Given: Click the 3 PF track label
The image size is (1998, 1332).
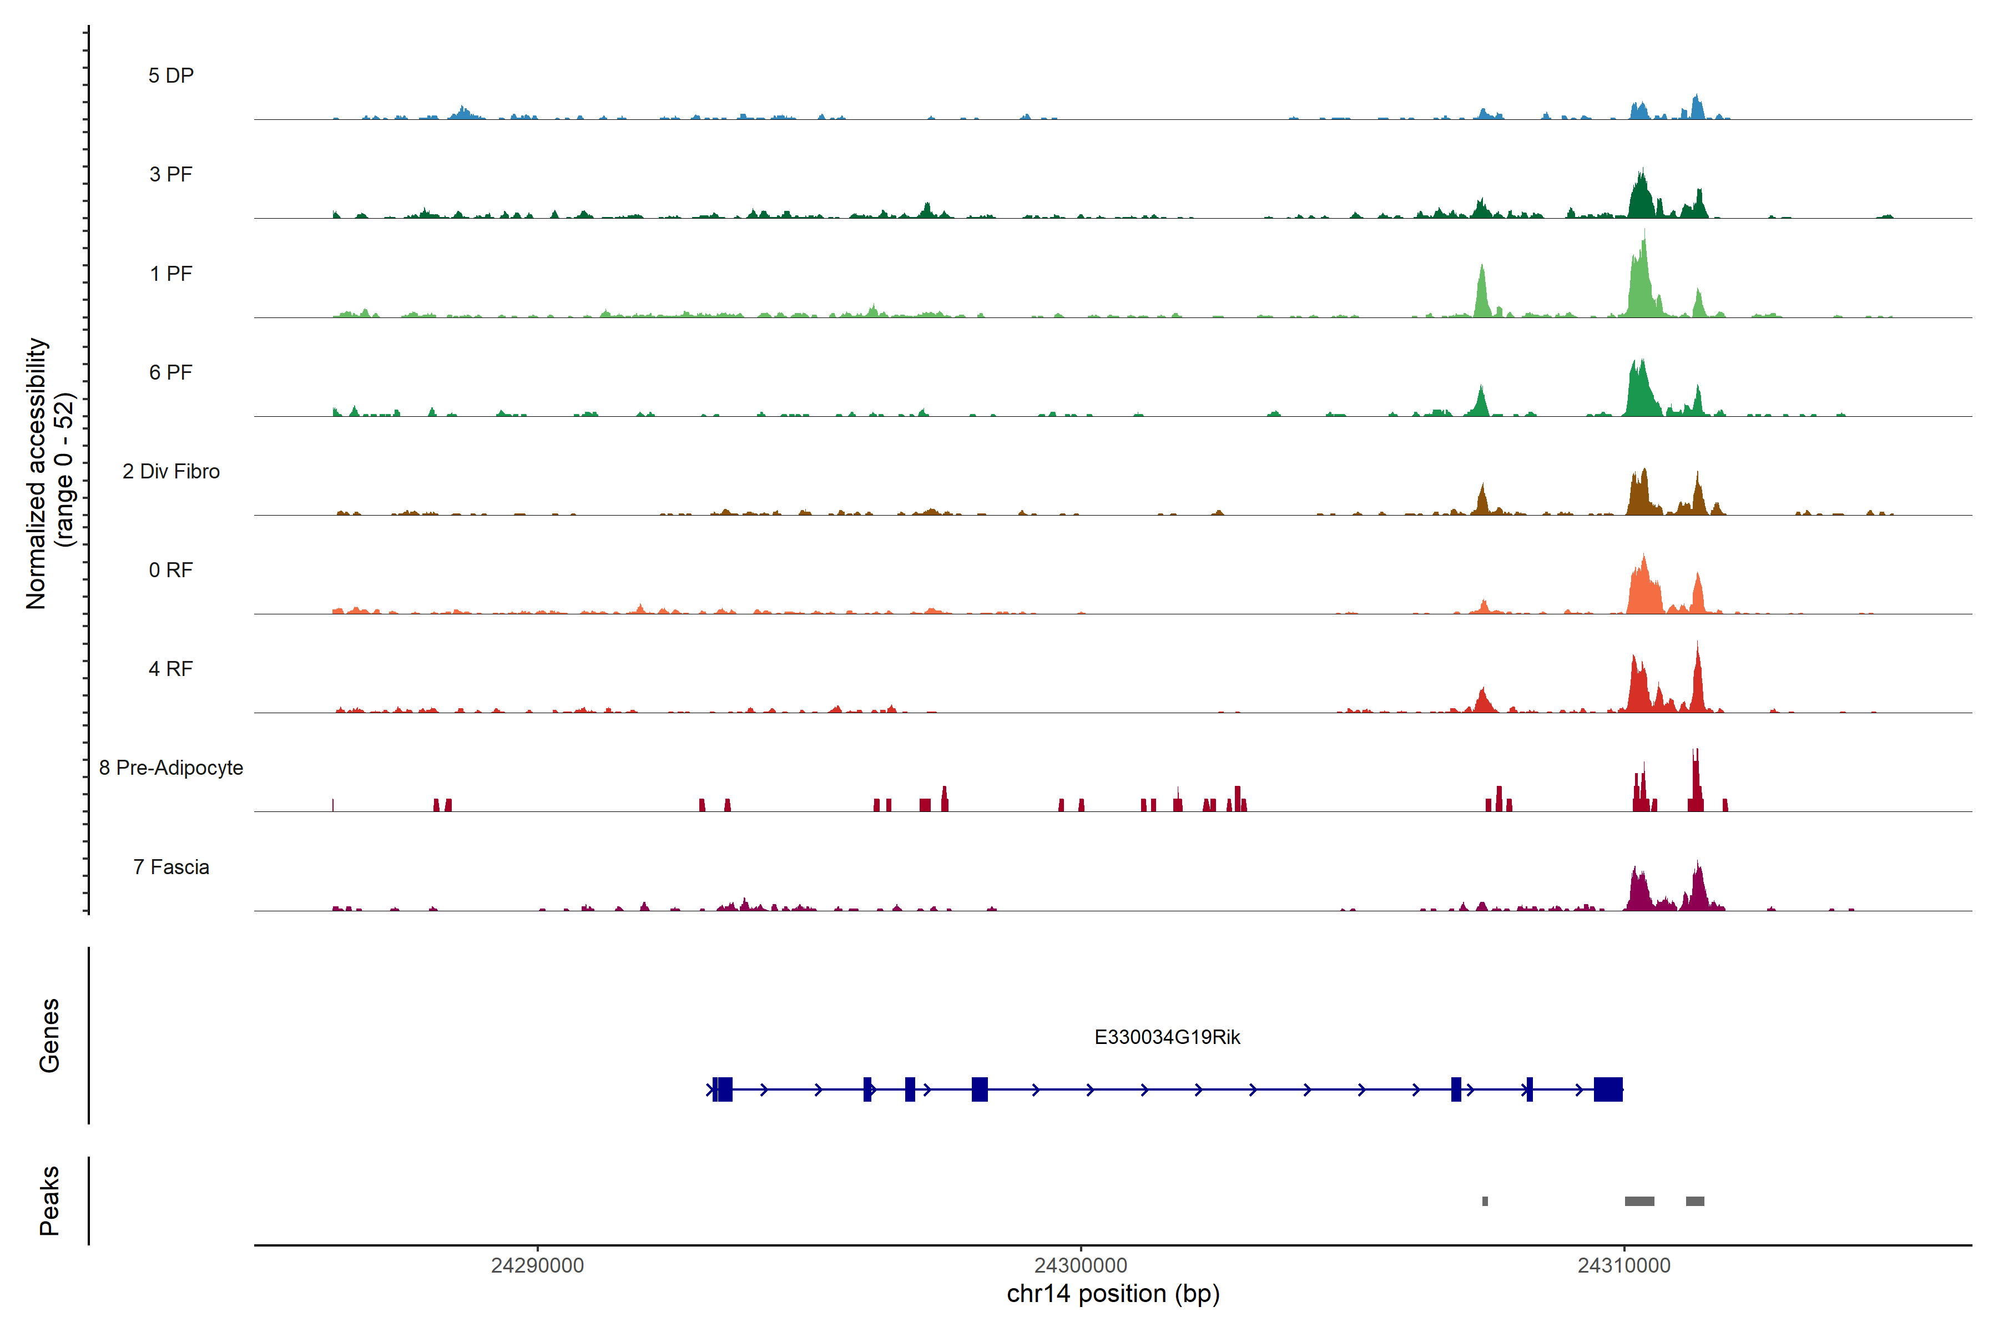Looking at the screenshot, I should coord(171,174).
